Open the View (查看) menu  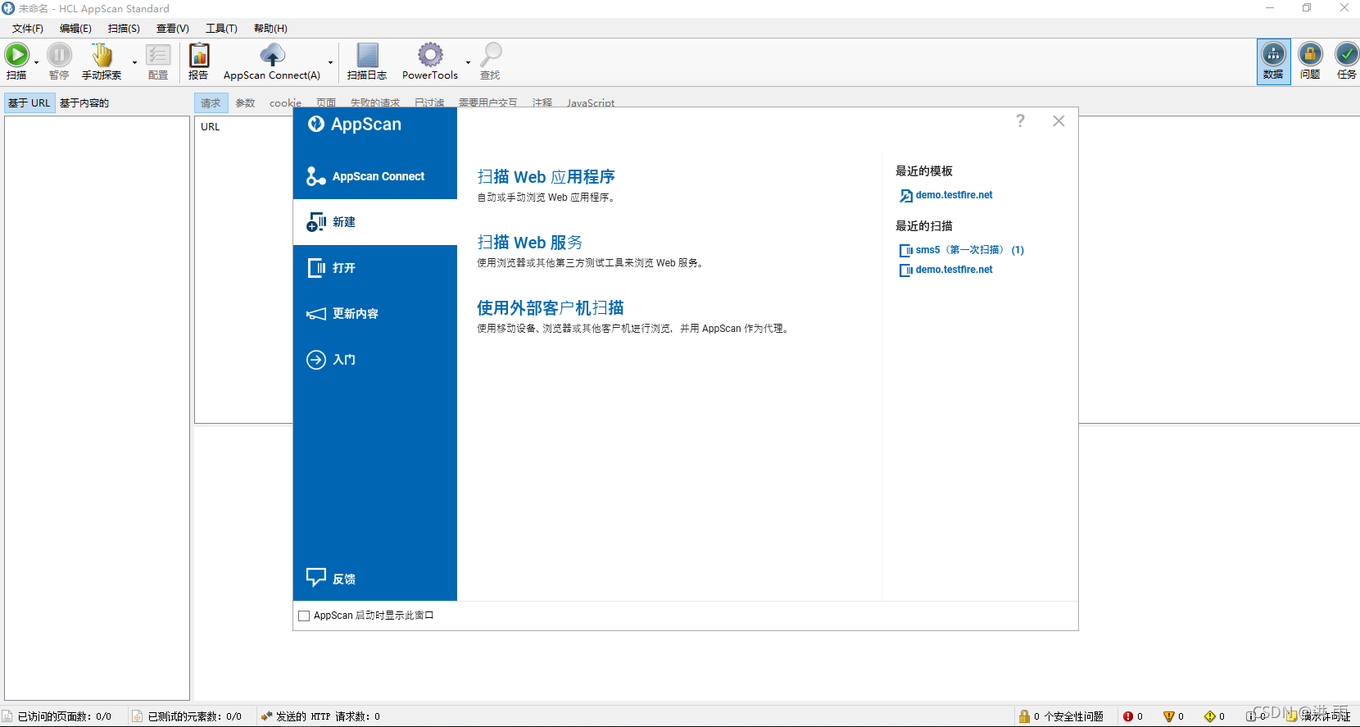coord(173,29)
